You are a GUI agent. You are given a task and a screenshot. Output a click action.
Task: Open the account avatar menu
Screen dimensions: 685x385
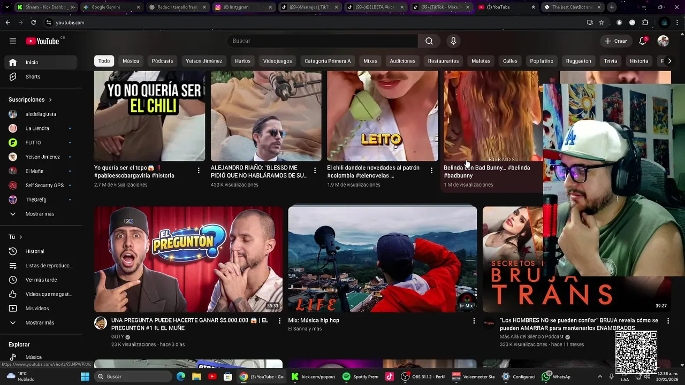point(663,41)
